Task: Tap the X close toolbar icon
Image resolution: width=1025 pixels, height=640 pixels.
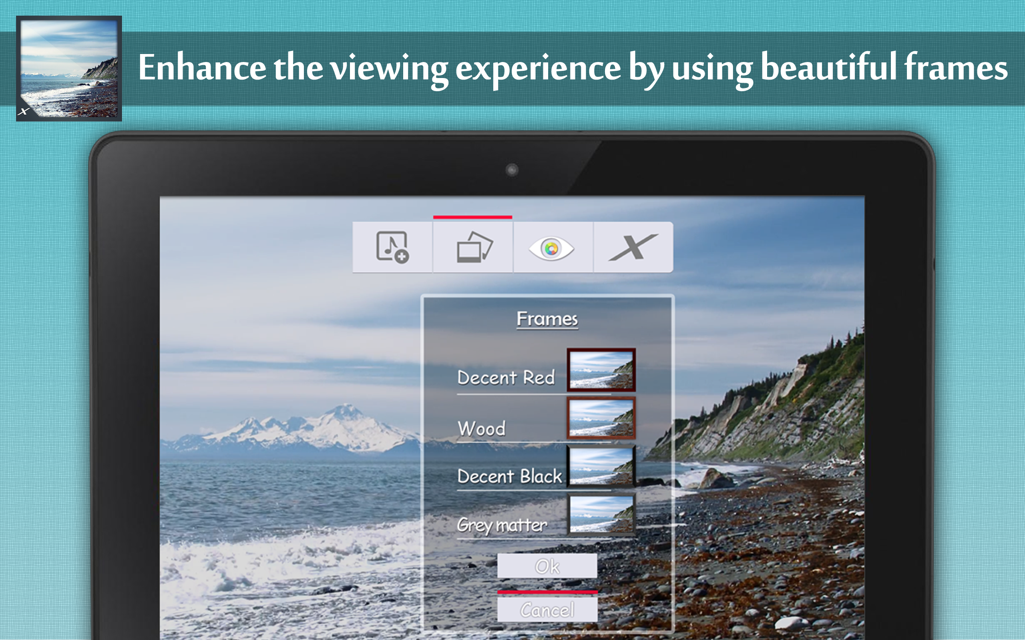Action: tap(633, 247)
